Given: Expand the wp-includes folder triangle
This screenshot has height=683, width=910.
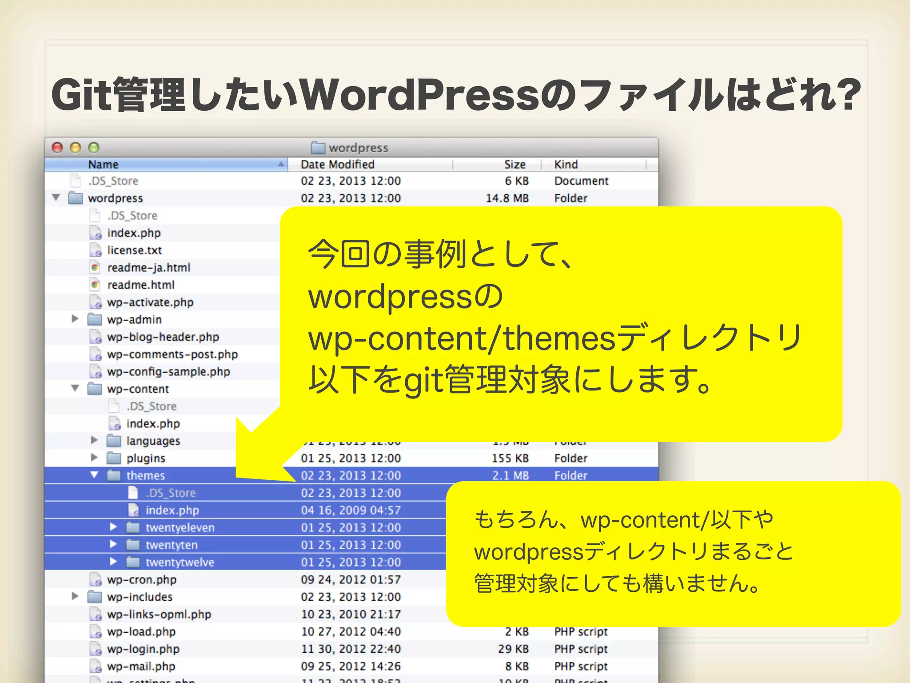Looking at the screenshot, I should pyautogui.click(x=75, y=596).
